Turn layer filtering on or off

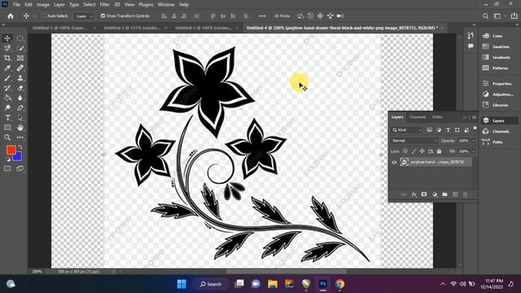[475, 128]
